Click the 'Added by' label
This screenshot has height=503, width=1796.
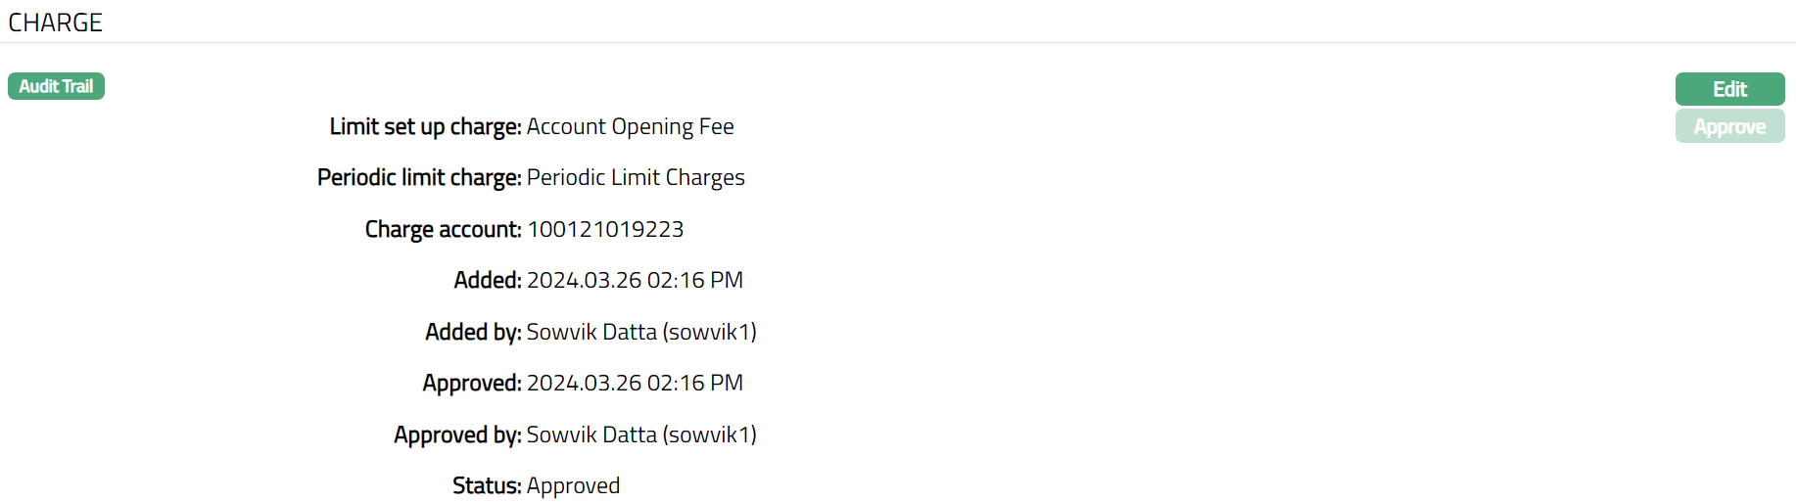click(x=473, y=332)
